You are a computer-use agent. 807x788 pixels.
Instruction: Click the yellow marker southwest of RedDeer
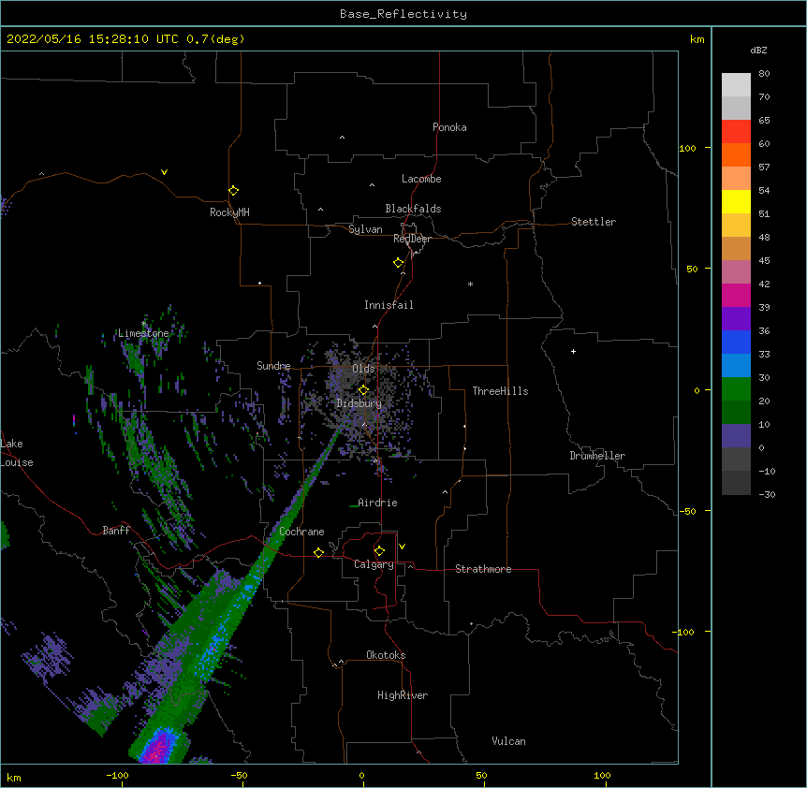399,263
